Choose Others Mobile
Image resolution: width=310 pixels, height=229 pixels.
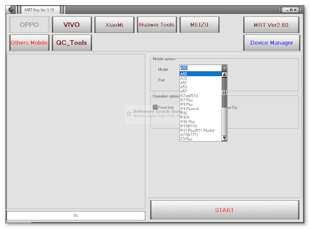pos(29,43)
